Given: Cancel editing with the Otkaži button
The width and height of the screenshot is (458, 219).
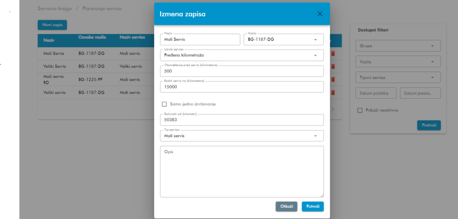Looking at the screenshot, I should pyautogui.click(x=287, y=206).
